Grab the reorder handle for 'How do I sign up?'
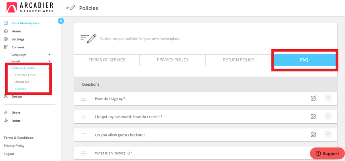The height and width of the screenshot is (161, 345). pos(83,99)
